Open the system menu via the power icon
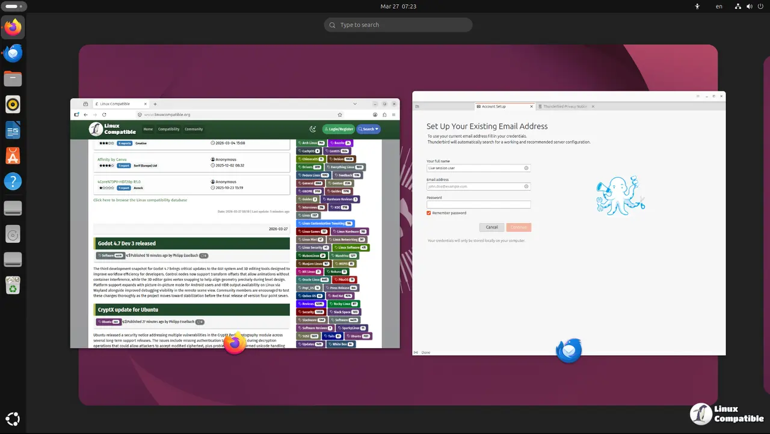The width and height of the screenshot is (770, 434). click(760, 6)
